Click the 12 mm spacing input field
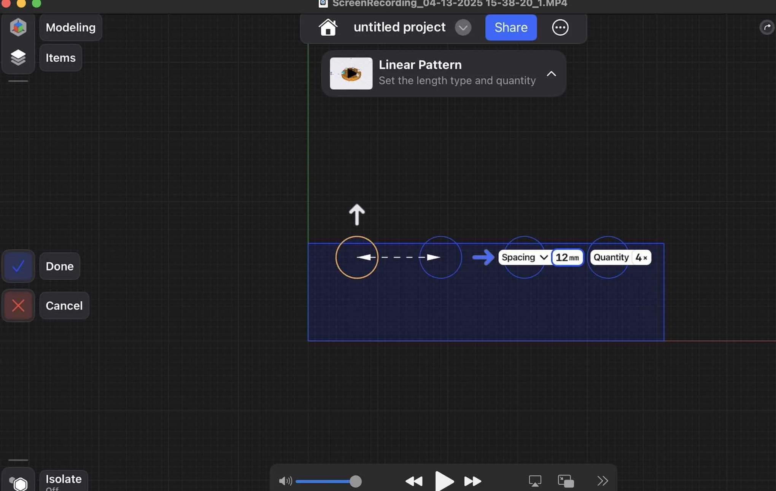Image resolution: width=776 pixels, height=491 pixels. 567,258
